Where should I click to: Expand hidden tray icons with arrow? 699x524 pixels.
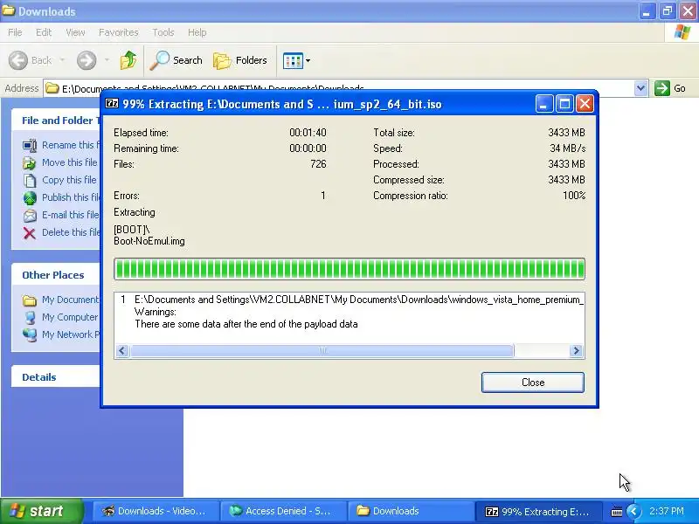pos(634,511)
